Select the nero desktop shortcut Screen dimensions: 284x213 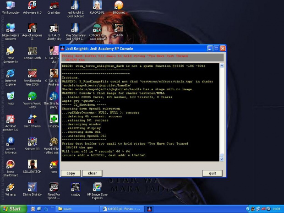coord(54,167)
